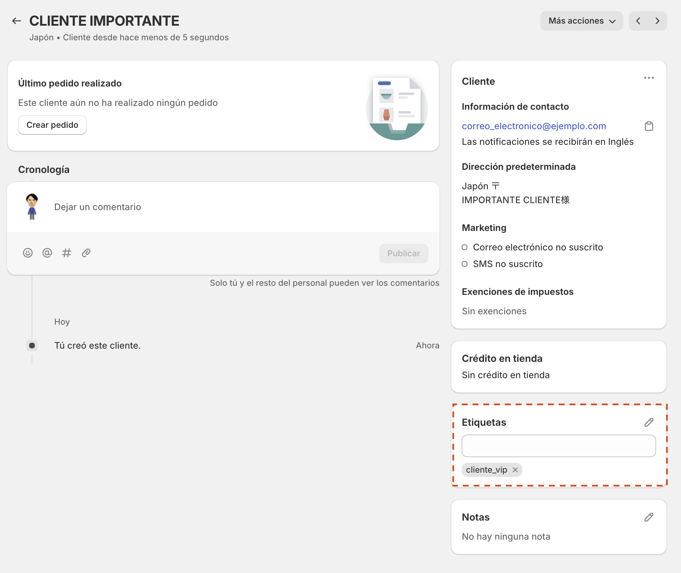Insert emoji with smiley icon
Screen dimensions: 681x573
[28, 253]
